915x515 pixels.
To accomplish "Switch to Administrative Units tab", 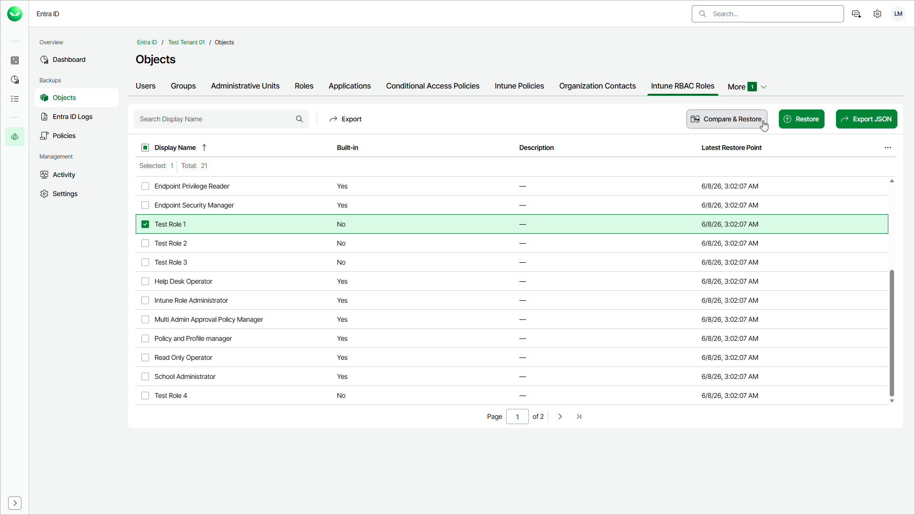I will (x=245, y=86).
